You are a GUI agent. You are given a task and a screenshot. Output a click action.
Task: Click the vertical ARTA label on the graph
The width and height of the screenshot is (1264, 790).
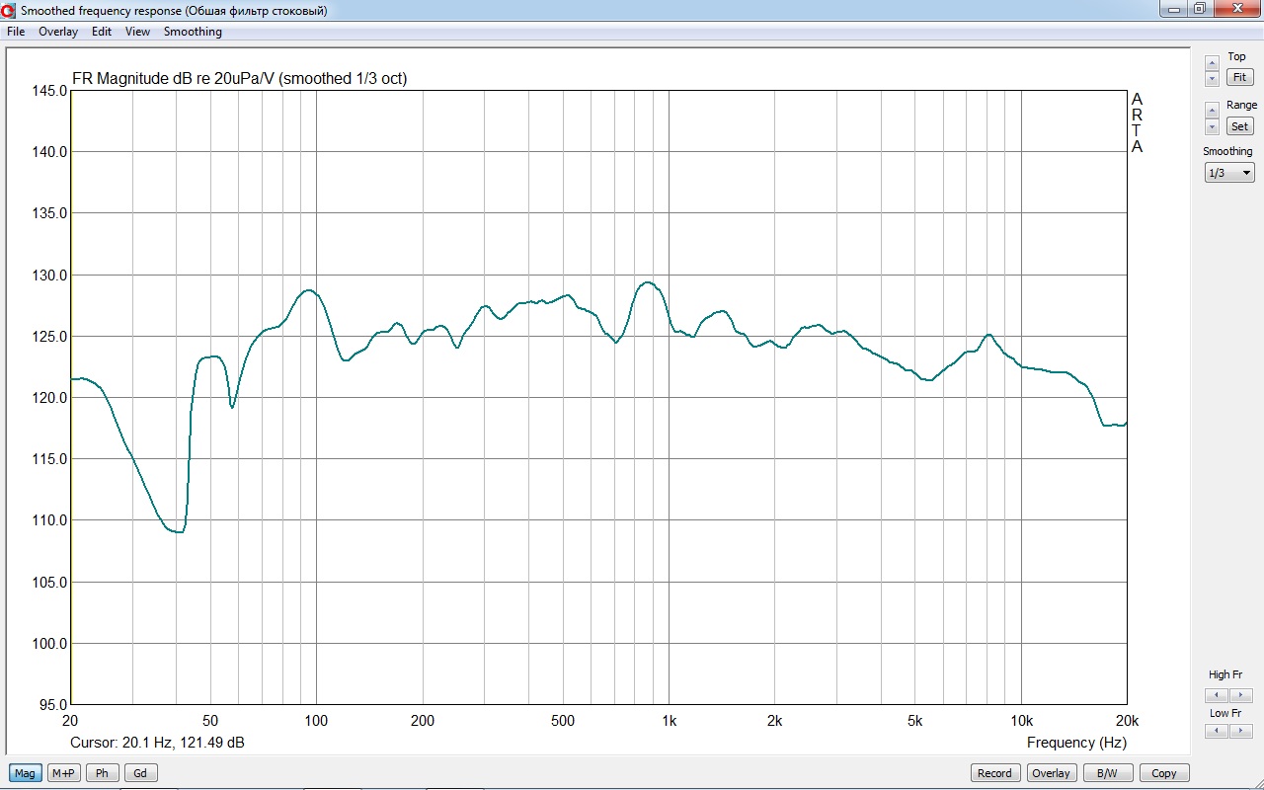[x=1138, y=122]
